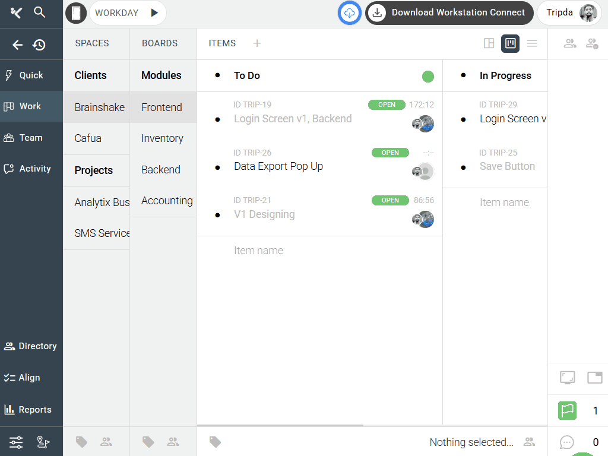Screen dimensions: 608x456
Task: Click the blue cloud download icon
Action: click(x=350, y=12)
